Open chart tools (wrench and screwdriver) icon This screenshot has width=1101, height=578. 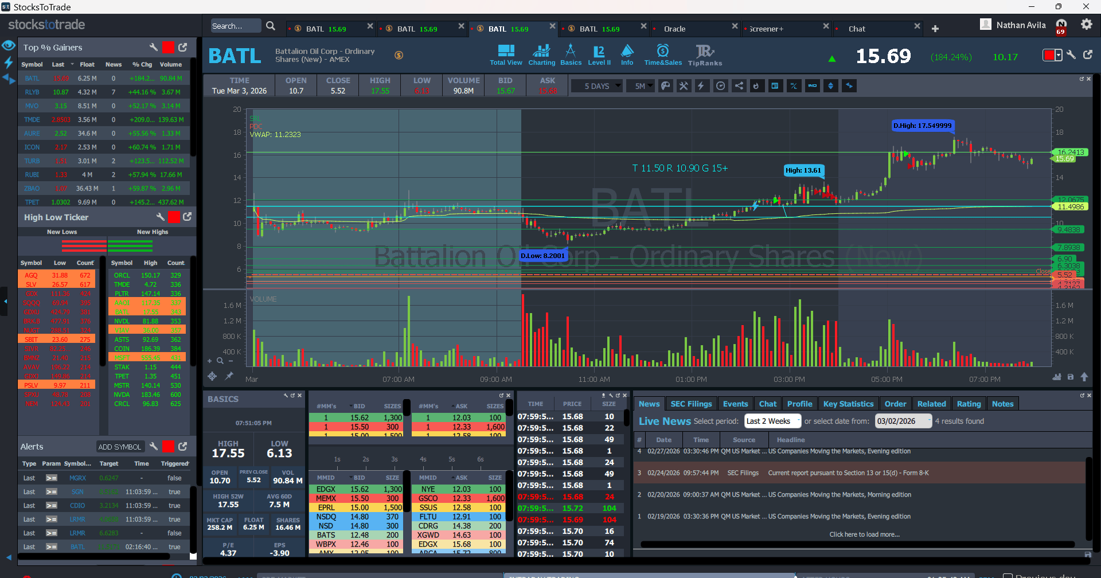[x=684, y=86]
